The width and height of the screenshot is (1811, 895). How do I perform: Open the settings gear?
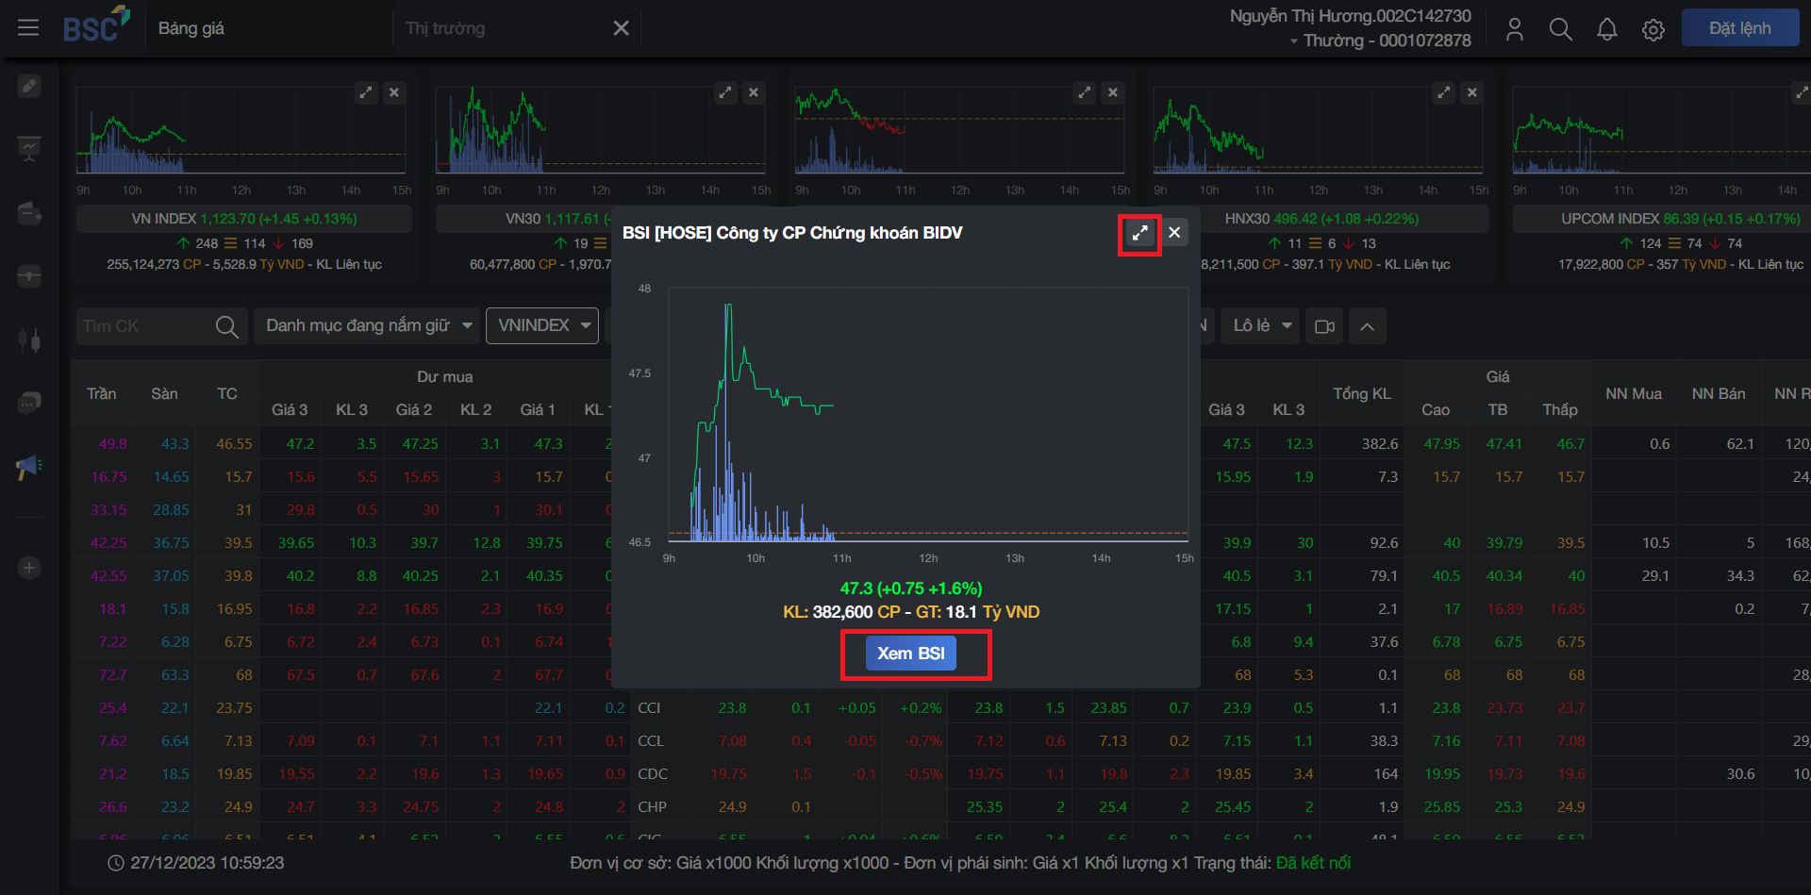1653,30
